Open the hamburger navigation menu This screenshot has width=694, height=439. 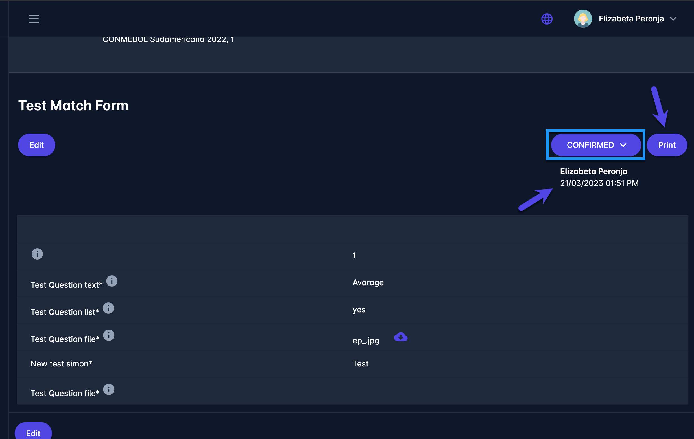[34, 19]
